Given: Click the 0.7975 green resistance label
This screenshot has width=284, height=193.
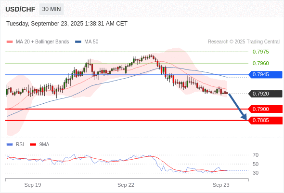Looking at the screenshot, I should pos(260,52).
